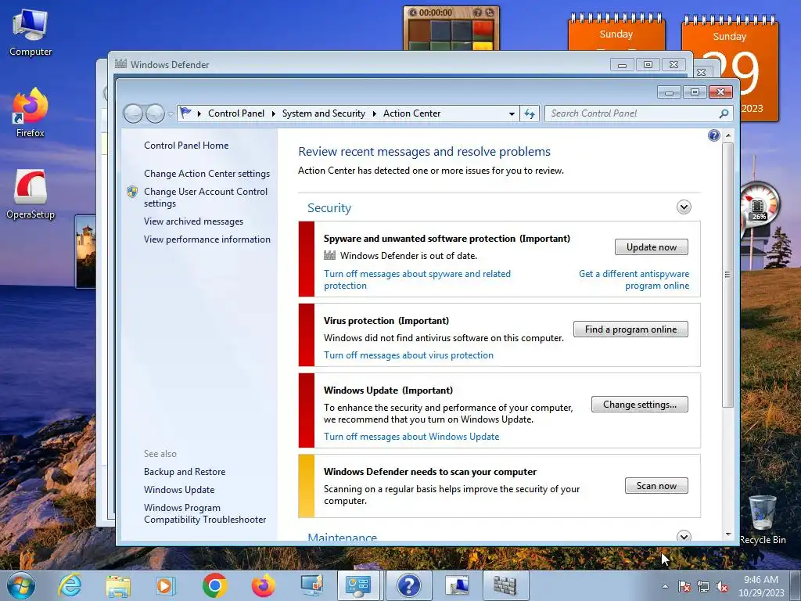Click View archived messages
The image size is (801, 601).
click(194, 221)
